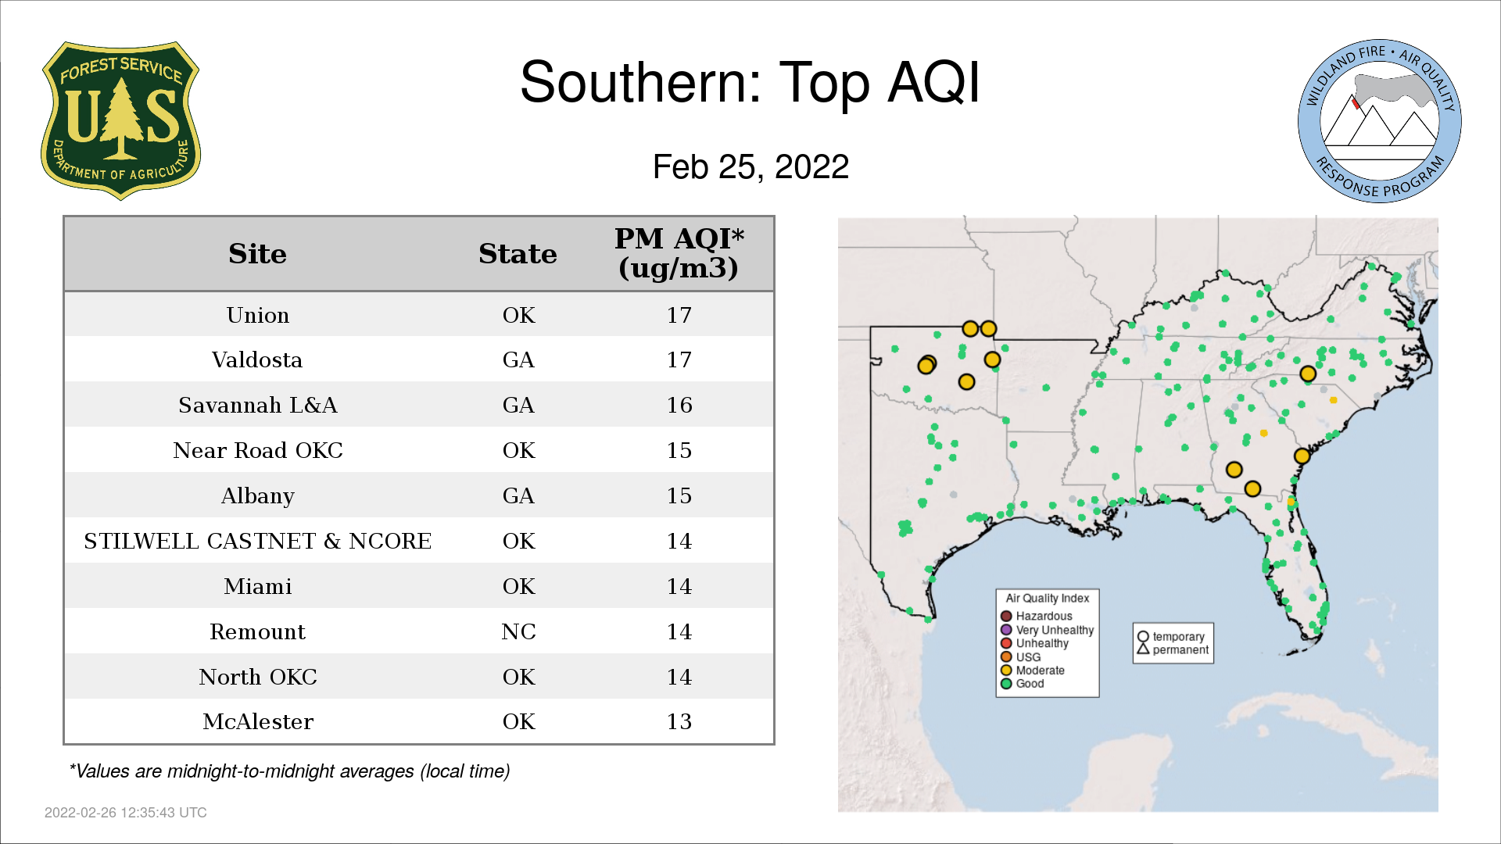
Task: Click the Hazardous legend color circle
Action: tap(1006, 616)
